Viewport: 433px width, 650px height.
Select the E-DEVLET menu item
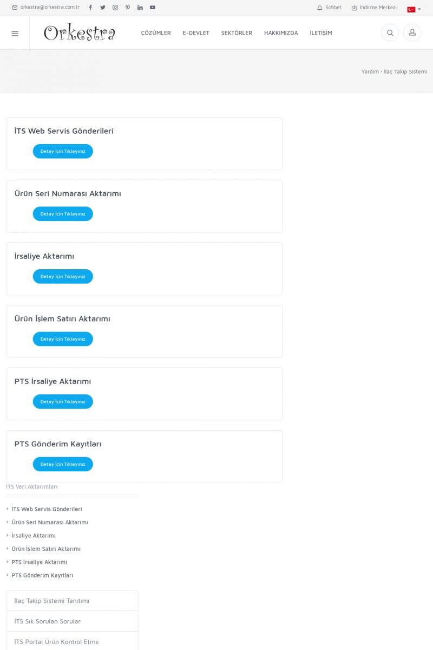pos(196,33)
